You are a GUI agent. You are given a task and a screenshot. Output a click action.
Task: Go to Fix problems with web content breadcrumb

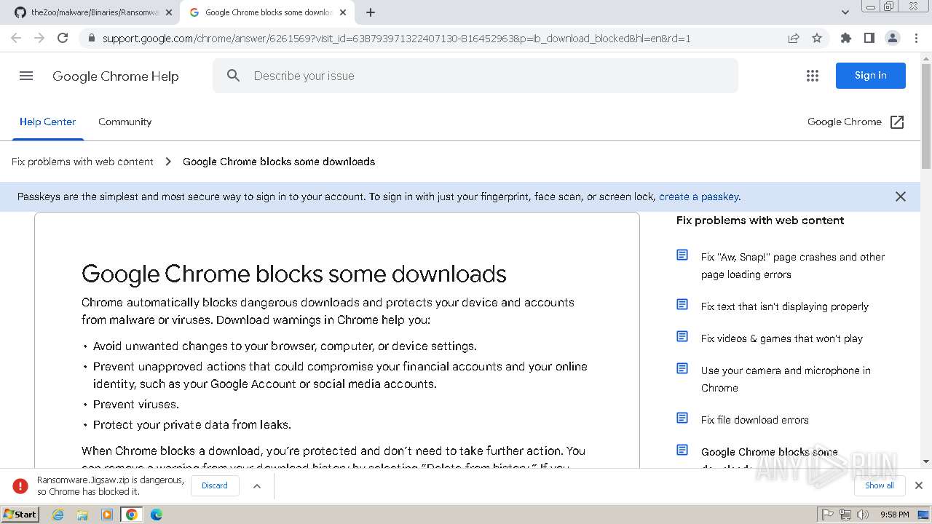[82, 162]
